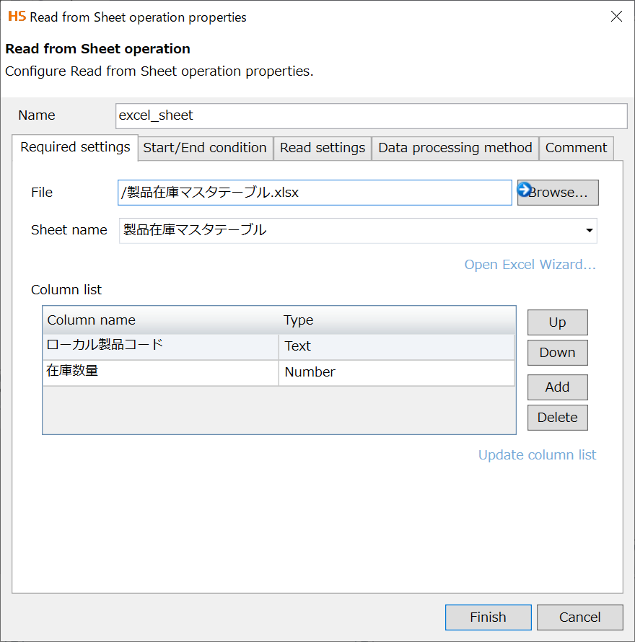Image resolution: width=635 pixels, height=642 pixels.
Task: Select the Required settings tab
Action: pos(75,147)
